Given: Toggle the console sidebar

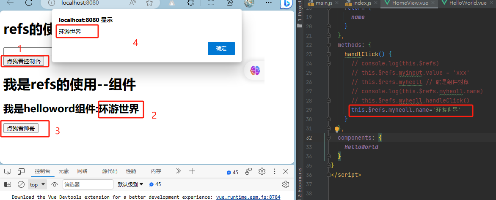Looking at the screenshot, I should point(8,184).
